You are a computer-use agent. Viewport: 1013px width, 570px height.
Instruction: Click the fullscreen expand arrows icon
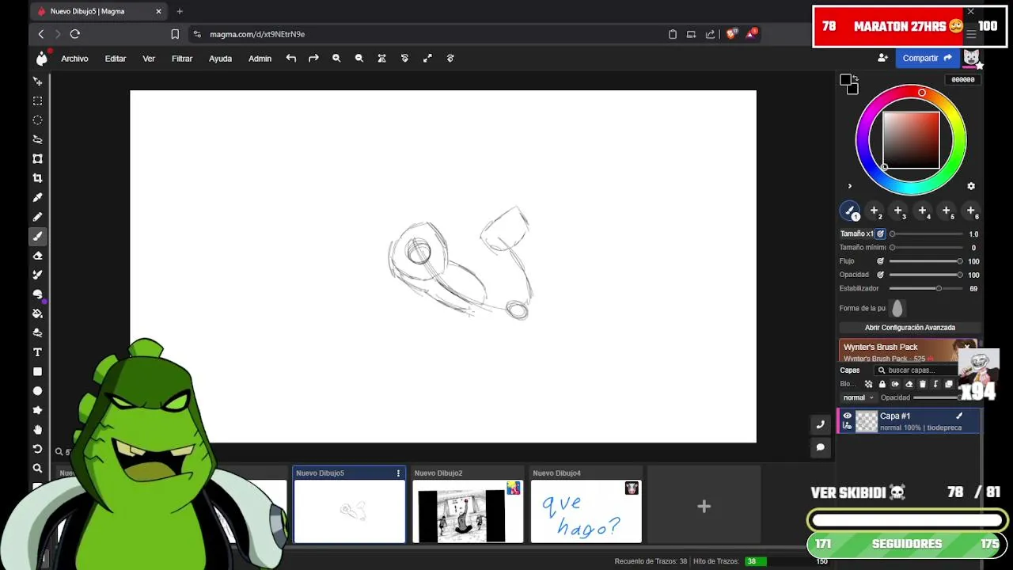[427, 58]
